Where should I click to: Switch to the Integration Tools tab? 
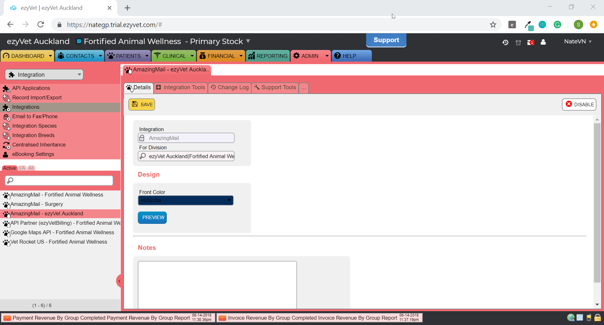coord(181,87)
